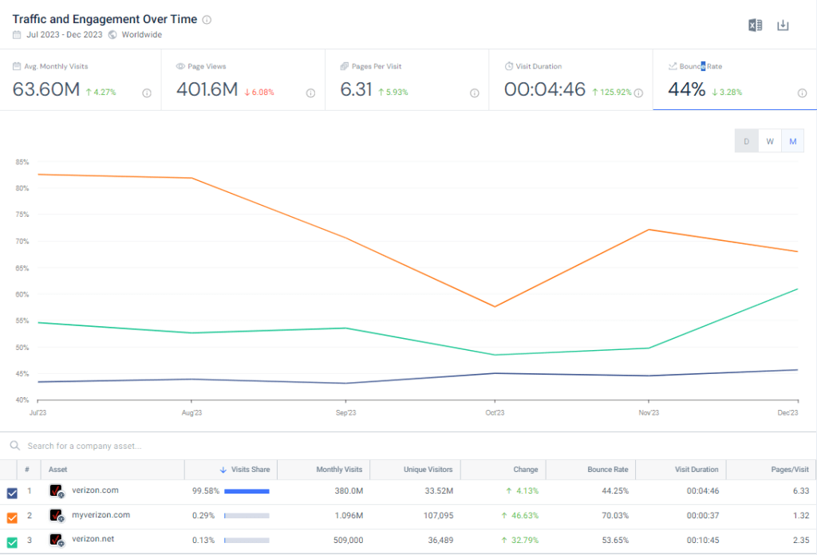Export the data to Excel
Viewport: 817px width, 555px height.
tap(755, 25)
